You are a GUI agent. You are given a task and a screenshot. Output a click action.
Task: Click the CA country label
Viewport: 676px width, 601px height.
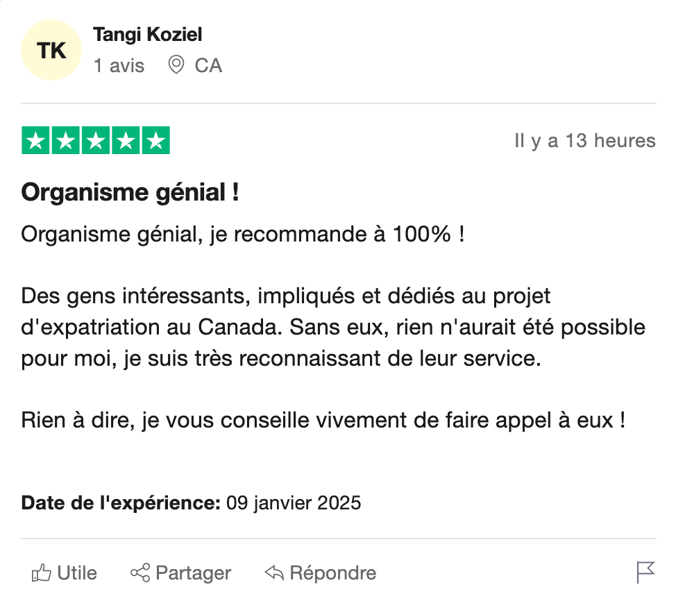(208, 65)
